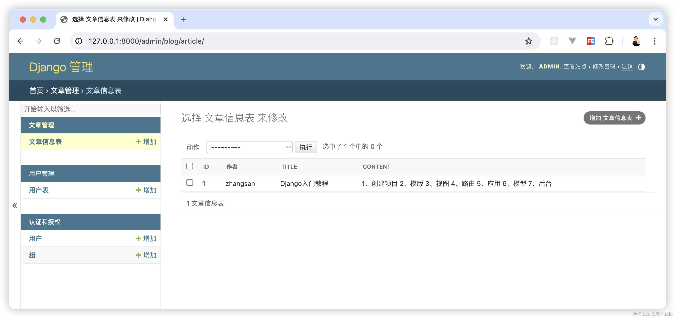
Task: Click the 增加 文章信息表 button
Action: click(x=614, y=118)
